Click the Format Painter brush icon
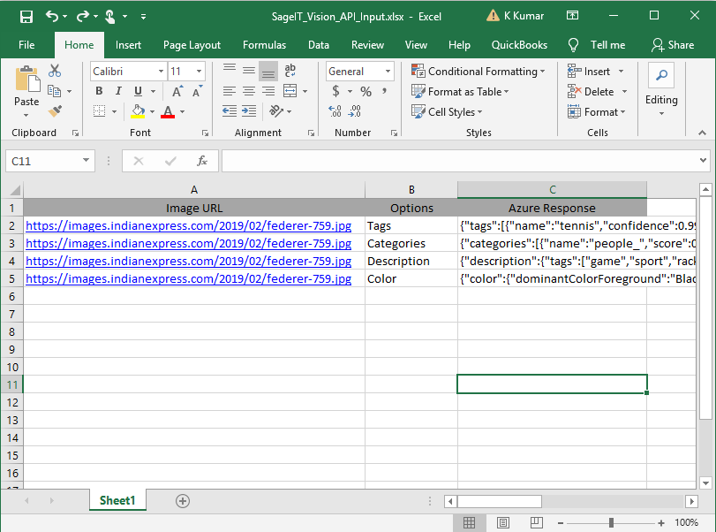716x532 pixels. (56, 111)
